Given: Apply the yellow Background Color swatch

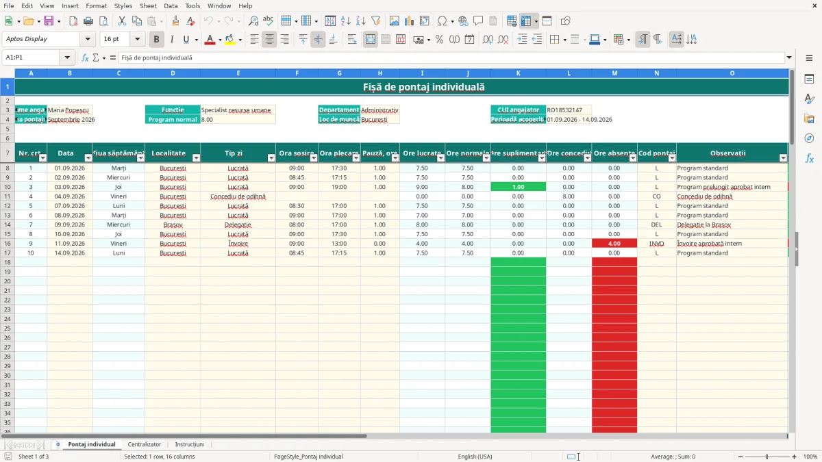Looking at the screenshot, I should pos(230,40).
